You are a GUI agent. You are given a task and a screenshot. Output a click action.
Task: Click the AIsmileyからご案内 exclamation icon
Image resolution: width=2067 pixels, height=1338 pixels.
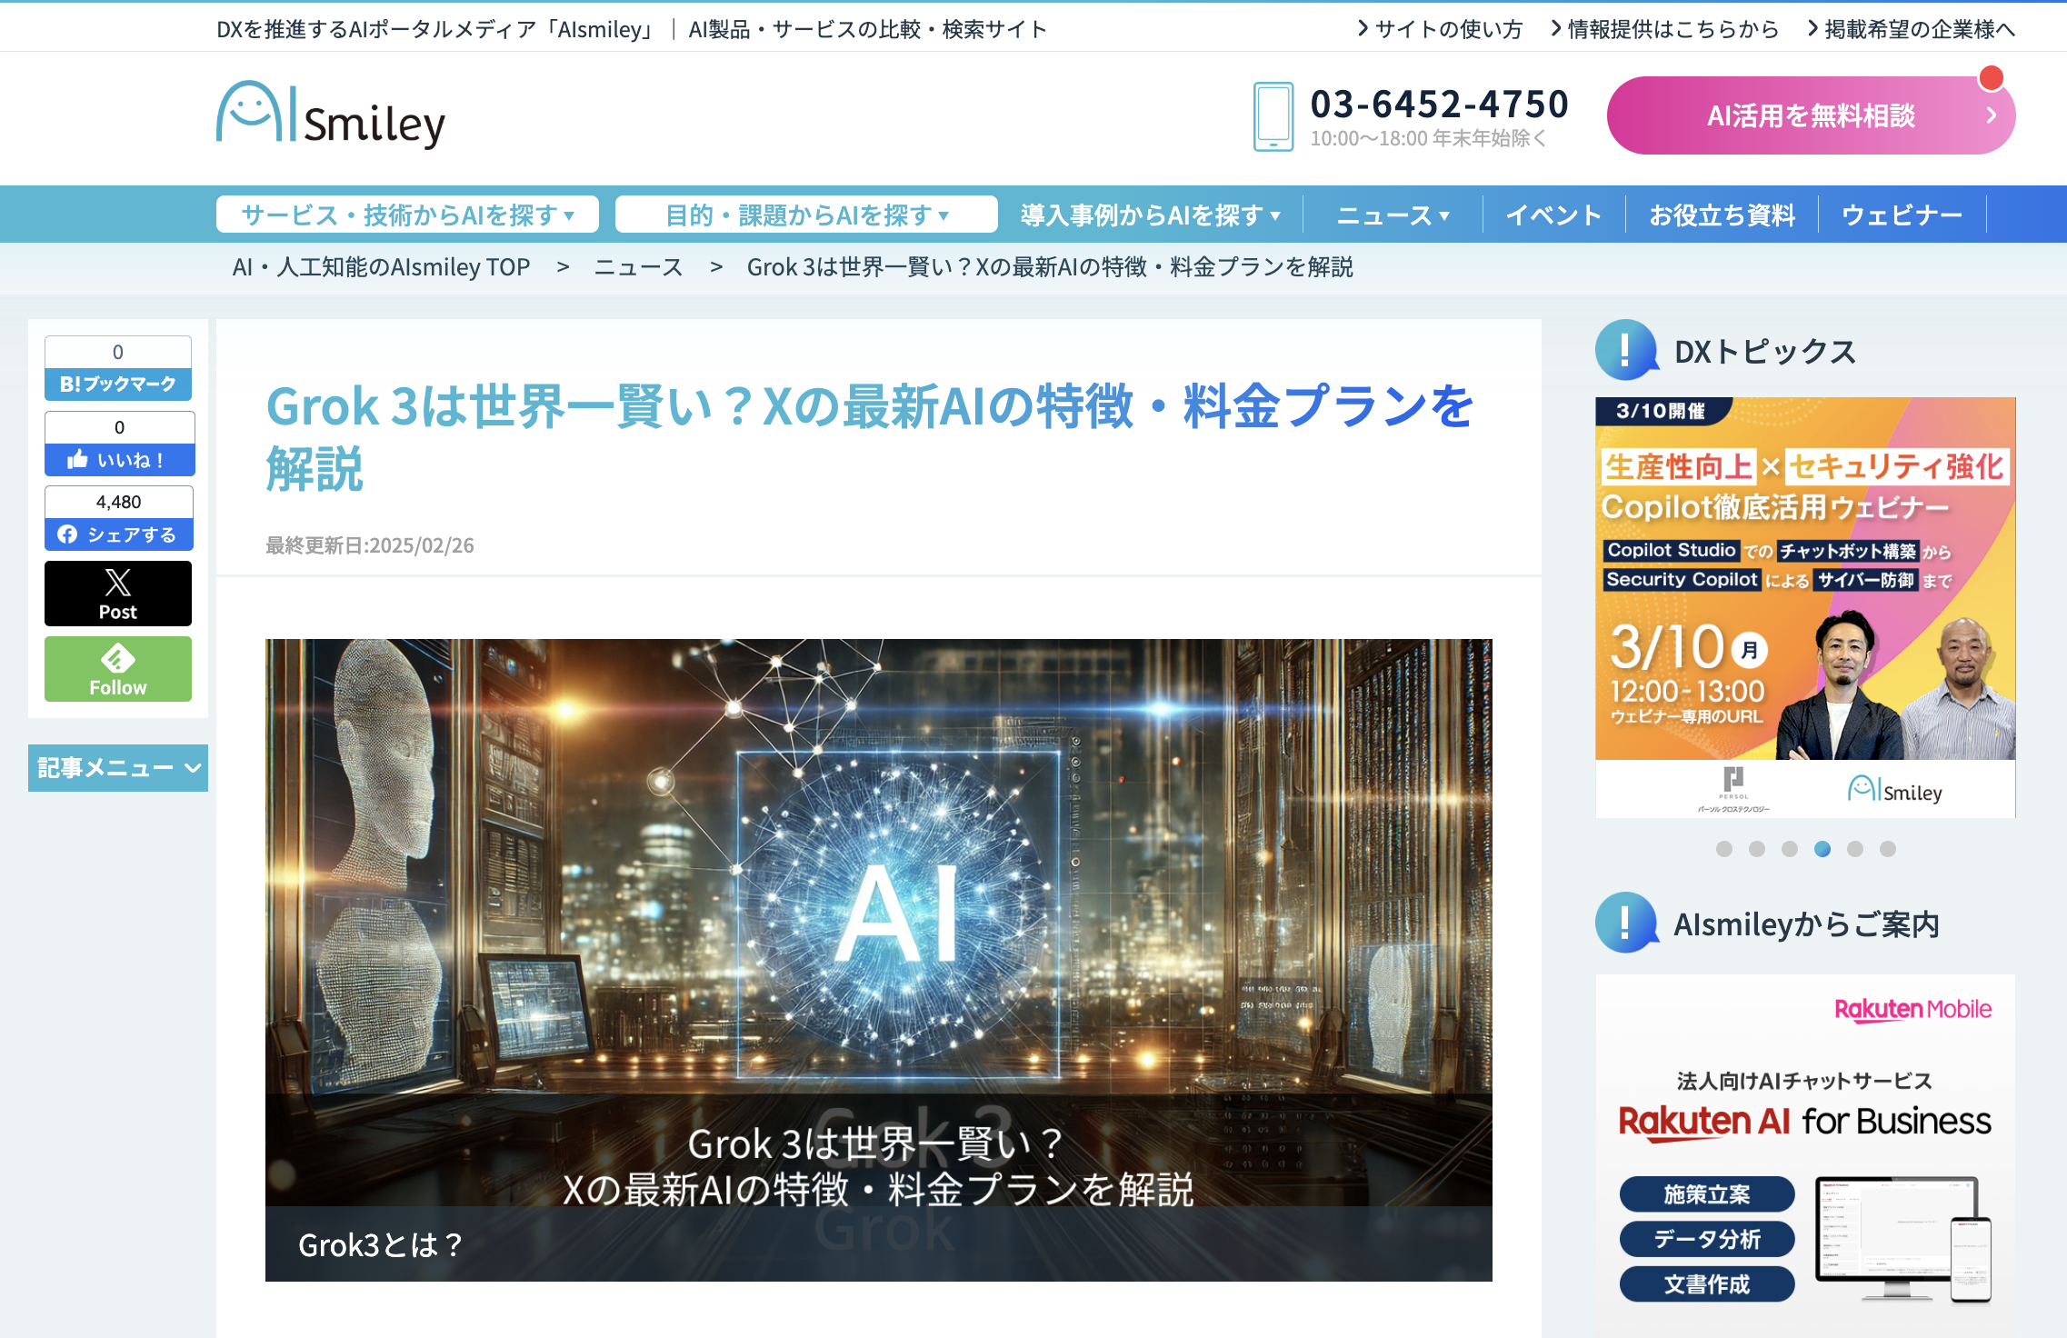point(1626,923)
